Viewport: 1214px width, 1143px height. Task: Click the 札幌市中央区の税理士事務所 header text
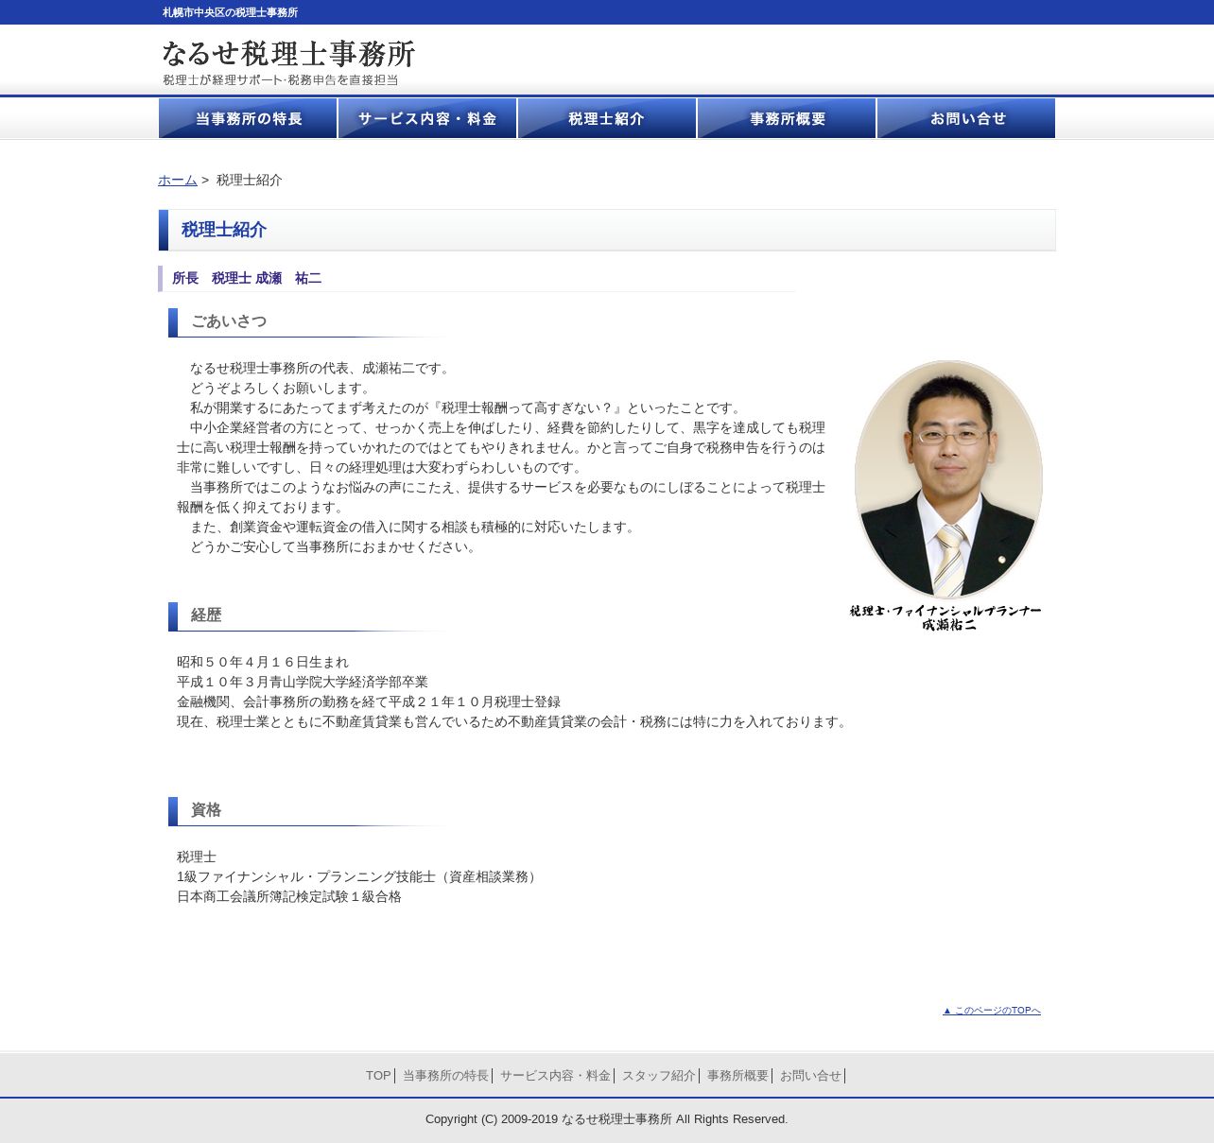(230, 12)
